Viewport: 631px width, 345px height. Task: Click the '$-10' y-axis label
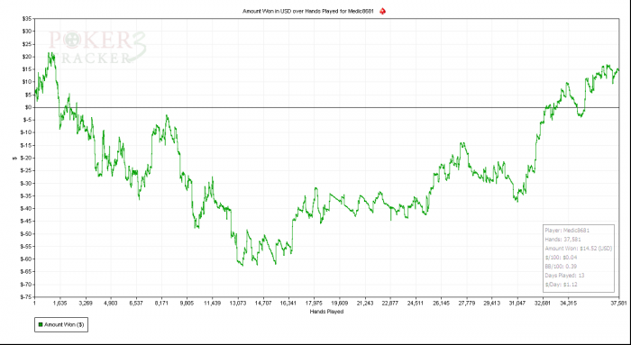point(26,132)
